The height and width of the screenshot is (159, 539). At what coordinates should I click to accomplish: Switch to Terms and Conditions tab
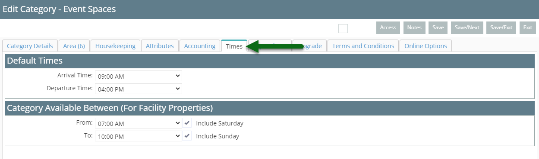[x=363, y=46]
